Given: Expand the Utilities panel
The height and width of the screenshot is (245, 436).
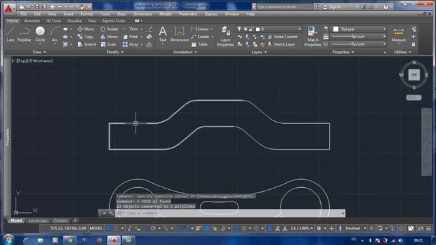Looking at the screenshot, I should point(403,52).
